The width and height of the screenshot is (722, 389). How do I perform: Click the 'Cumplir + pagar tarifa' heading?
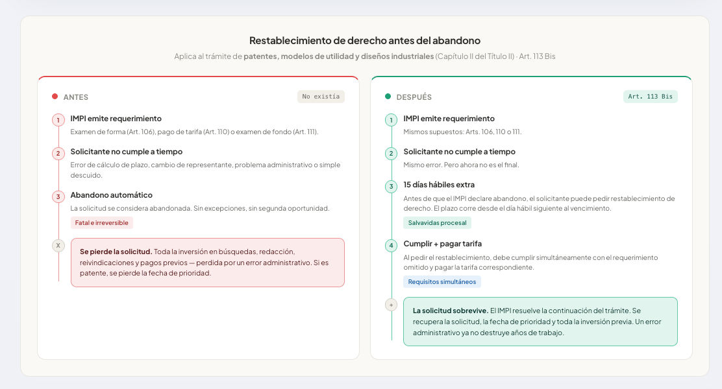click(x=443, y=244)
